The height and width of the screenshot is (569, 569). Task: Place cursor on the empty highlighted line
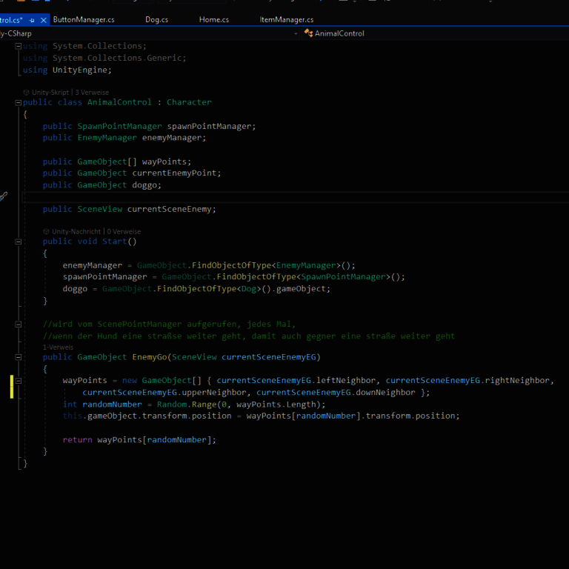click(x=296, y=197)
